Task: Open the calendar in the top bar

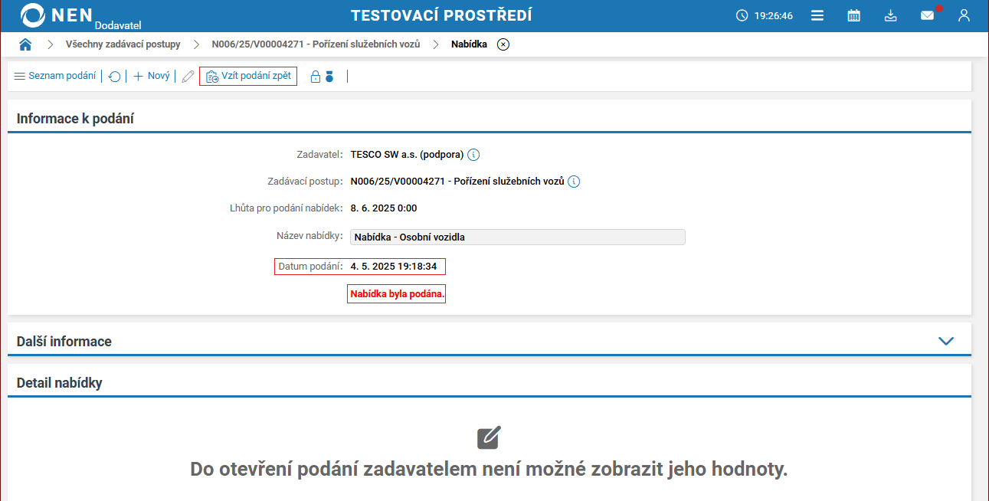Action: (x=853, y=15)
